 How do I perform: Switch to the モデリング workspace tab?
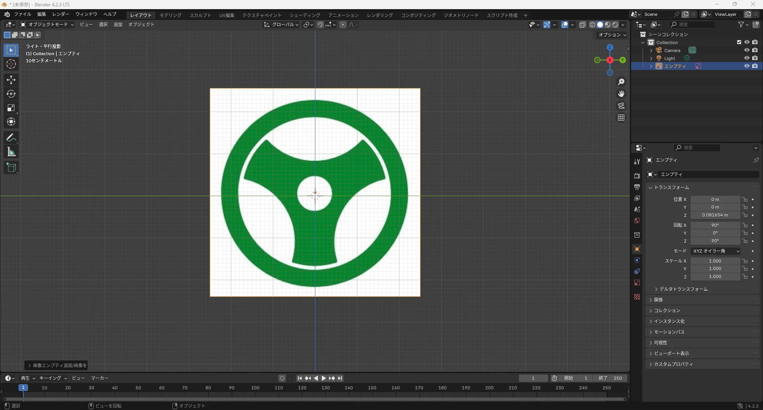click(170, 15)
